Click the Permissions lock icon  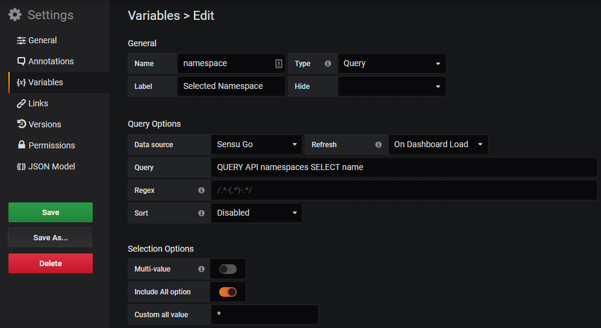click(22, 145)
